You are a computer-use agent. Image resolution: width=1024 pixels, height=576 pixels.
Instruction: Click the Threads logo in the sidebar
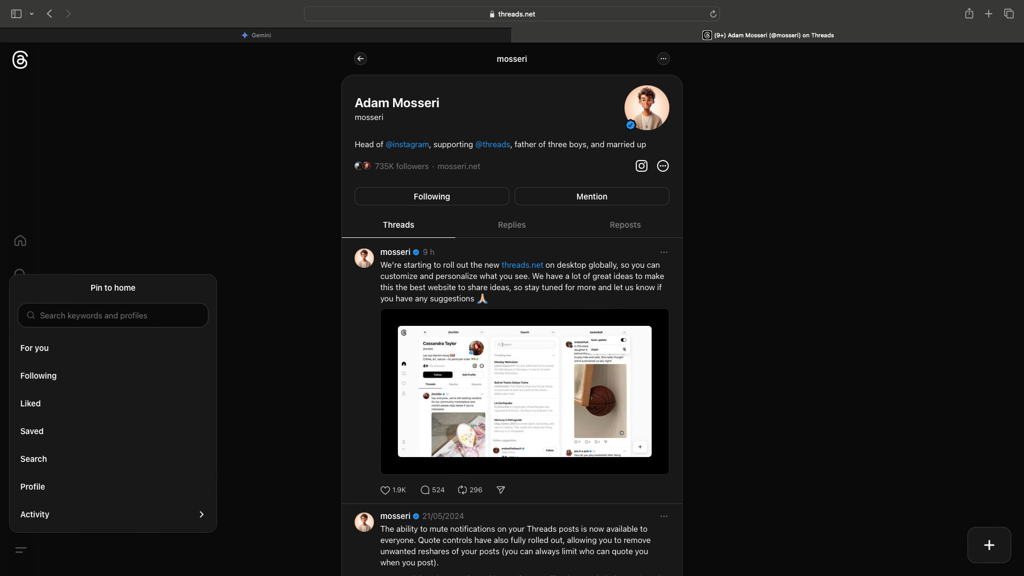click(20, 60)
